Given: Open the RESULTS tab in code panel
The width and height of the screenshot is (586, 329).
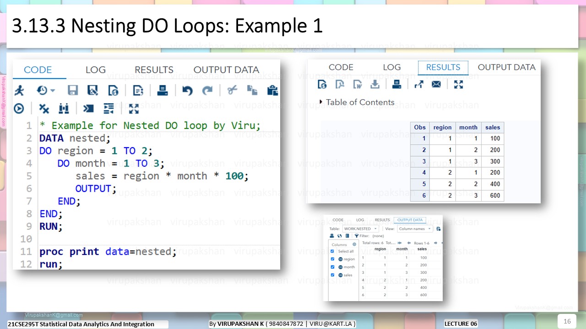Looking at the screenshot, I should point(154,70).
